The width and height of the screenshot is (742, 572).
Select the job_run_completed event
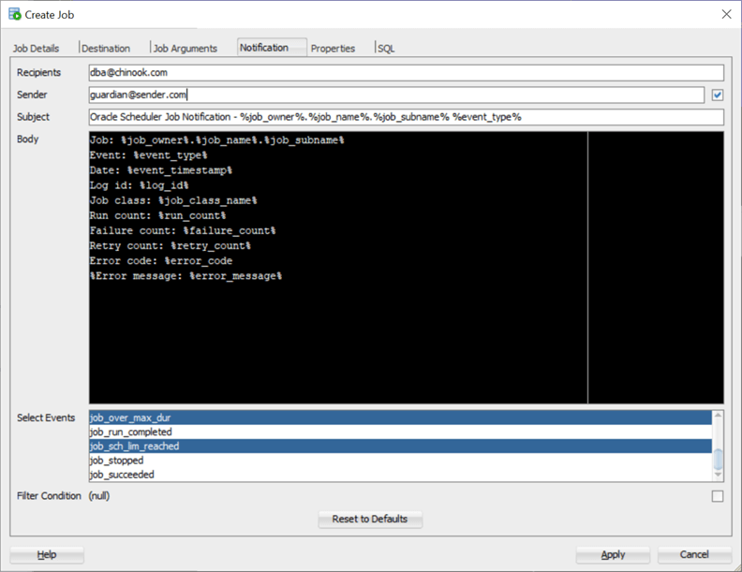[400, 432]
